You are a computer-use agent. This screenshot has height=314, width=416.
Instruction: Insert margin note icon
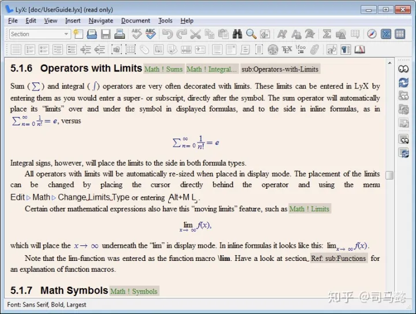click(231, 49)
